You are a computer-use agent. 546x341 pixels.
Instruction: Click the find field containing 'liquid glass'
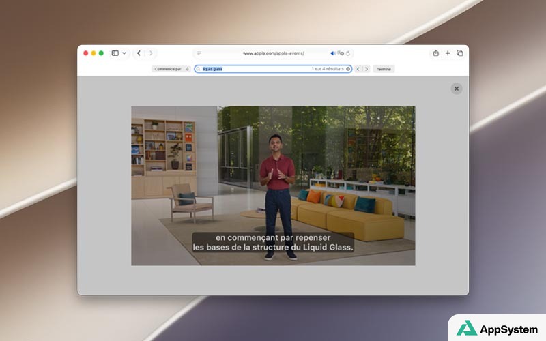pos(274,69)
